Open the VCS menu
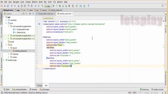 (54, 2)
